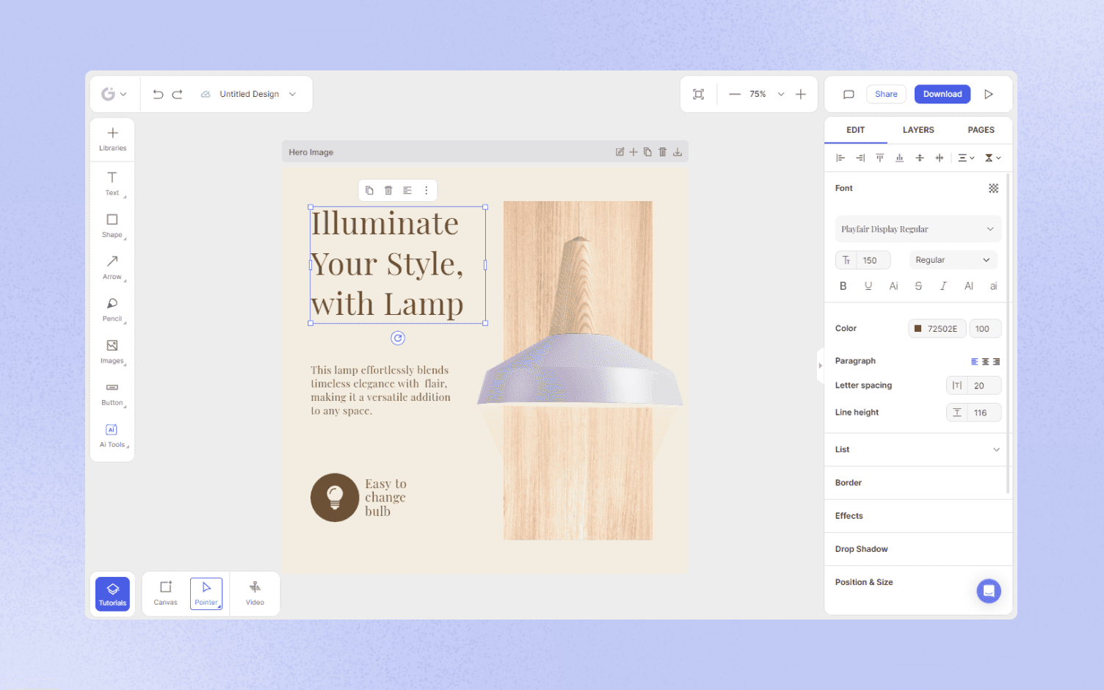1104x690 pixels.
Task: Copy the selected headline text element
Action: pyautogui.click(x=369, y=190)
